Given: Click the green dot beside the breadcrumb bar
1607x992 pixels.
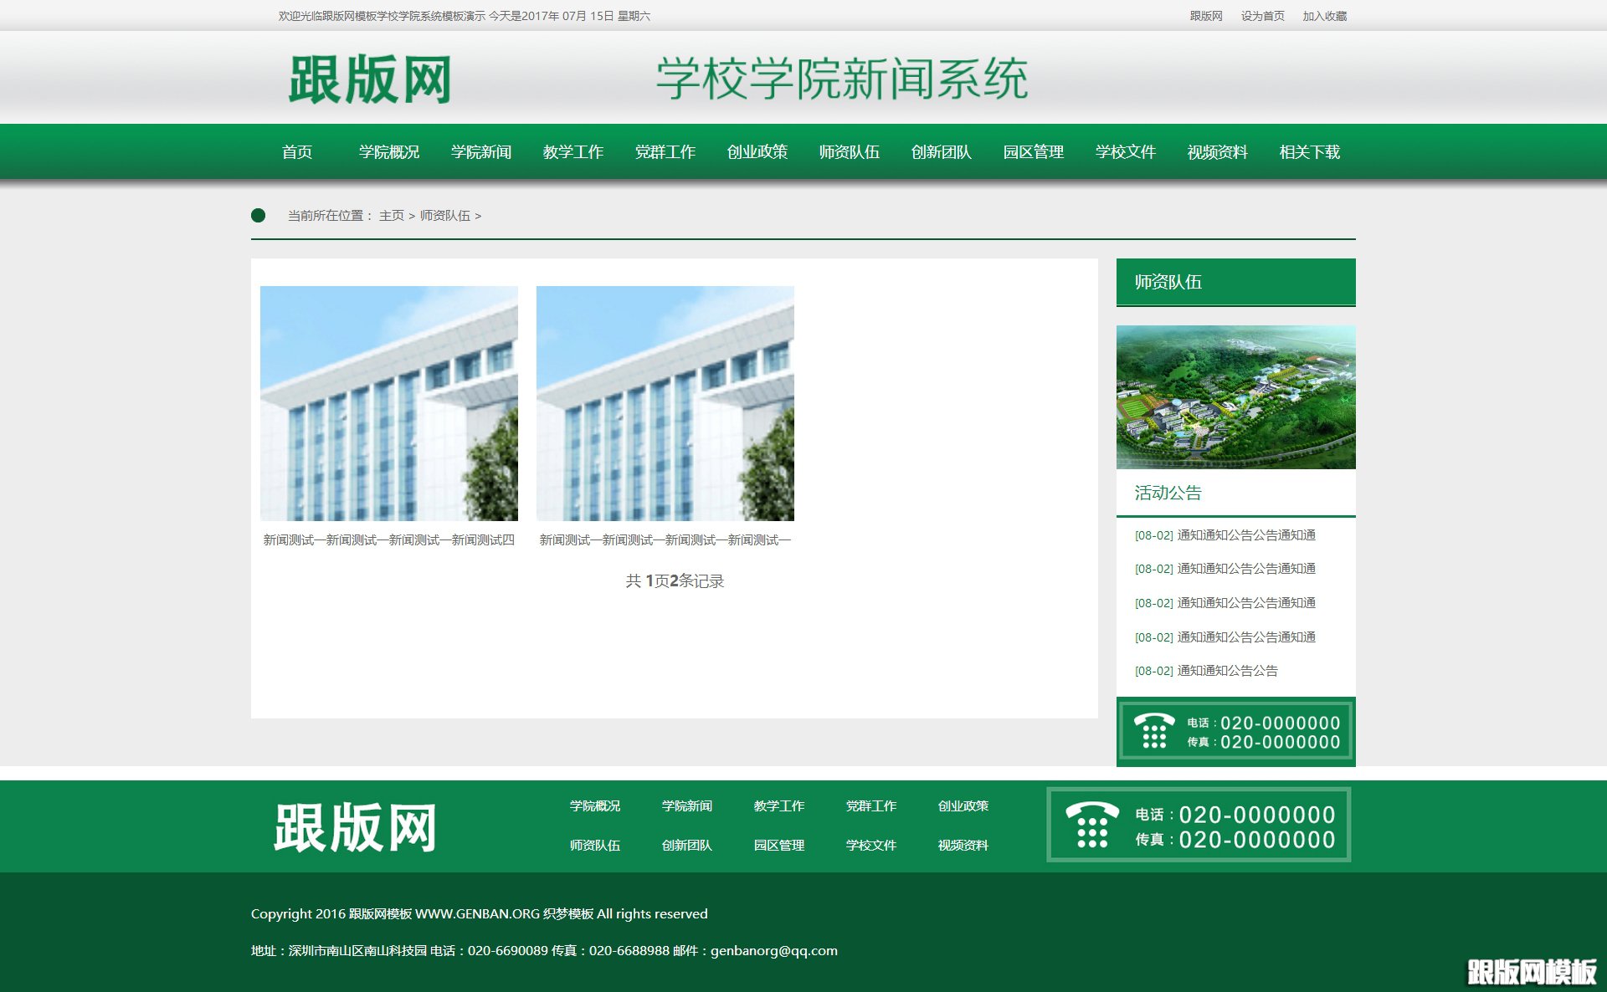Looking at the screenshot, I should (x=259, y=215).
